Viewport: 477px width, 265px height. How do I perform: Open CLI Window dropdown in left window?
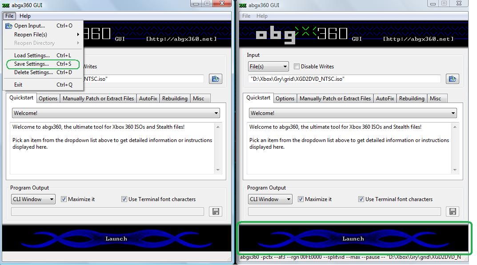click(33, 199)
